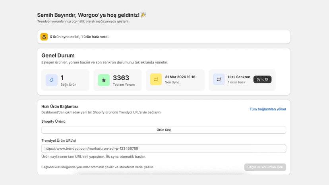This screenshot has height=185, width=329.
Task: Click the yellow warning triangle icon
Action: click(x=44, y=37)
